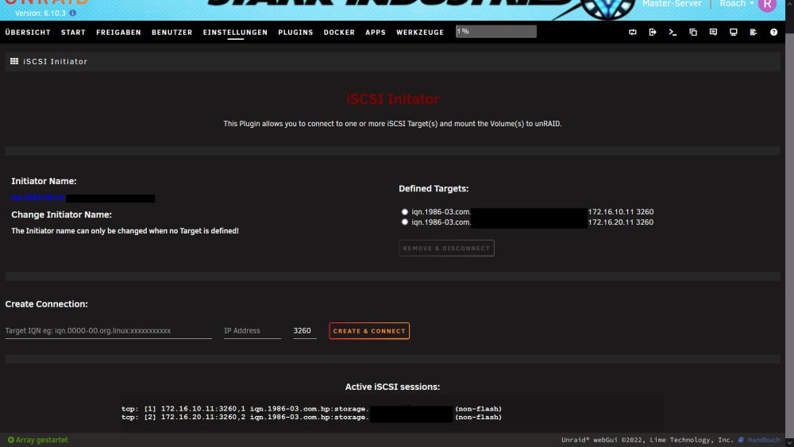Click 'Active iSCSI sessions:' heading
Image resolution: width=794 pixels, height=447 pixels.
pos(392,386)
